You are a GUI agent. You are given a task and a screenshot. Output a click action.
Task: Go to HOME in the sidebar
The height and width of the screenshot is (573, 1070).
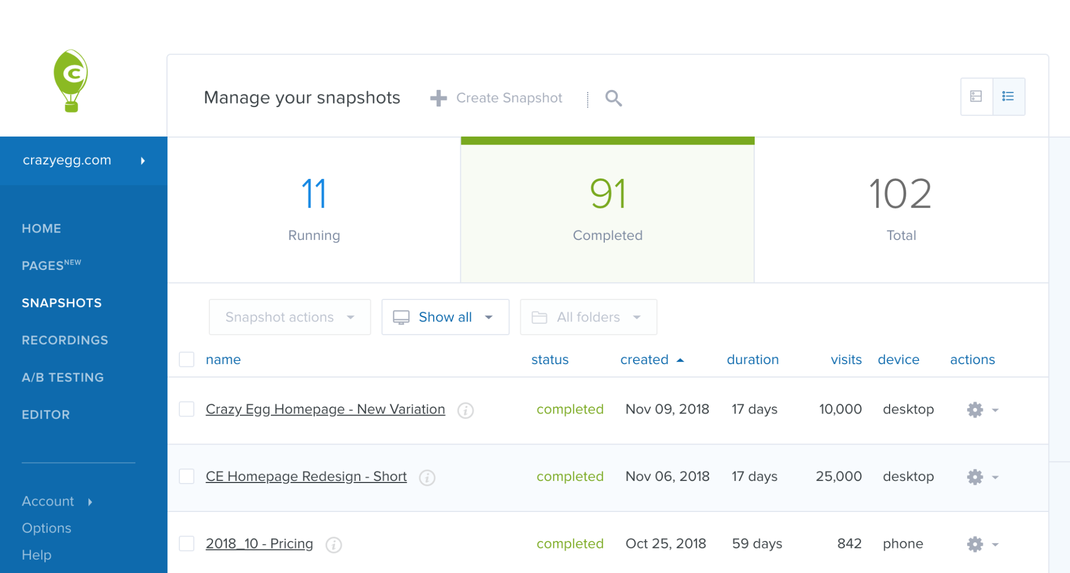[x=41, y=229]
